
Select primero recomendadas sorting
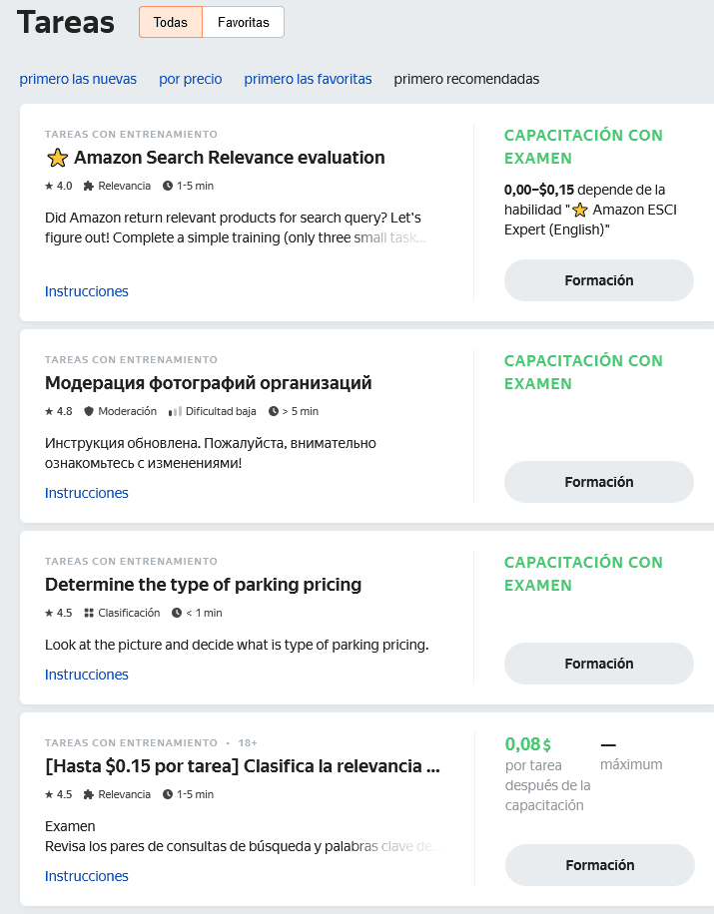466,79
